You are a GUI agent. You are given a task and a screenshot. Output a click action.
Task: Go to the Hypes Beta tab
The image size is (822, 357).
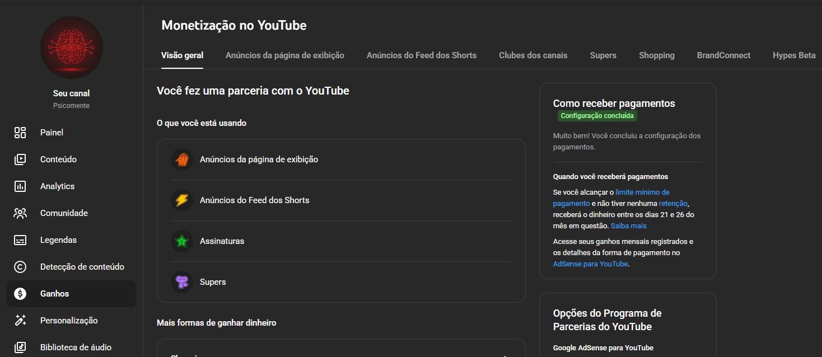coord(794,55)
